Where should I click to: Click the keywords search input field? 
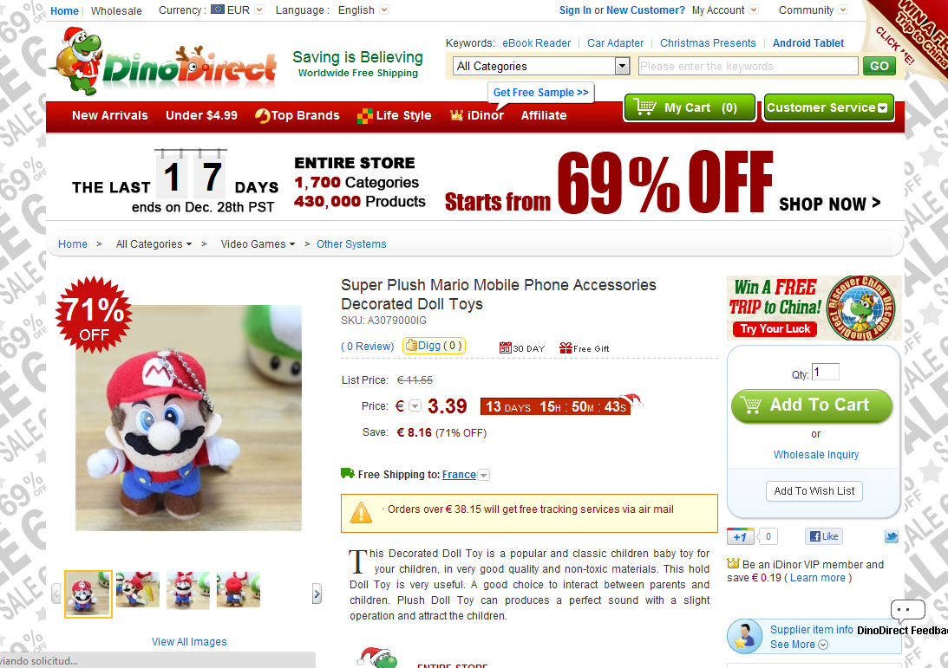click(x=748, y=66)
